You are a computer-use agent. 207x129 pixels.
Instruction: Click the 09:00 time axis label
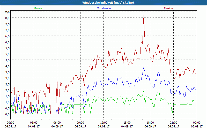tap(80, 123)
